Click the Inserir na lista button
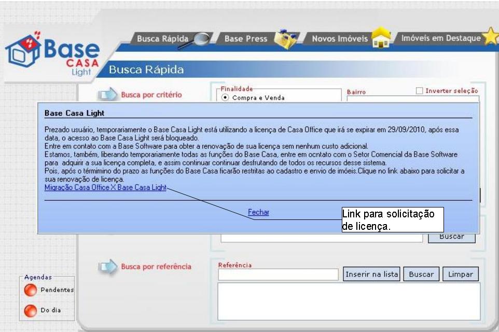 pyautogui.click(x=371, y=274)
